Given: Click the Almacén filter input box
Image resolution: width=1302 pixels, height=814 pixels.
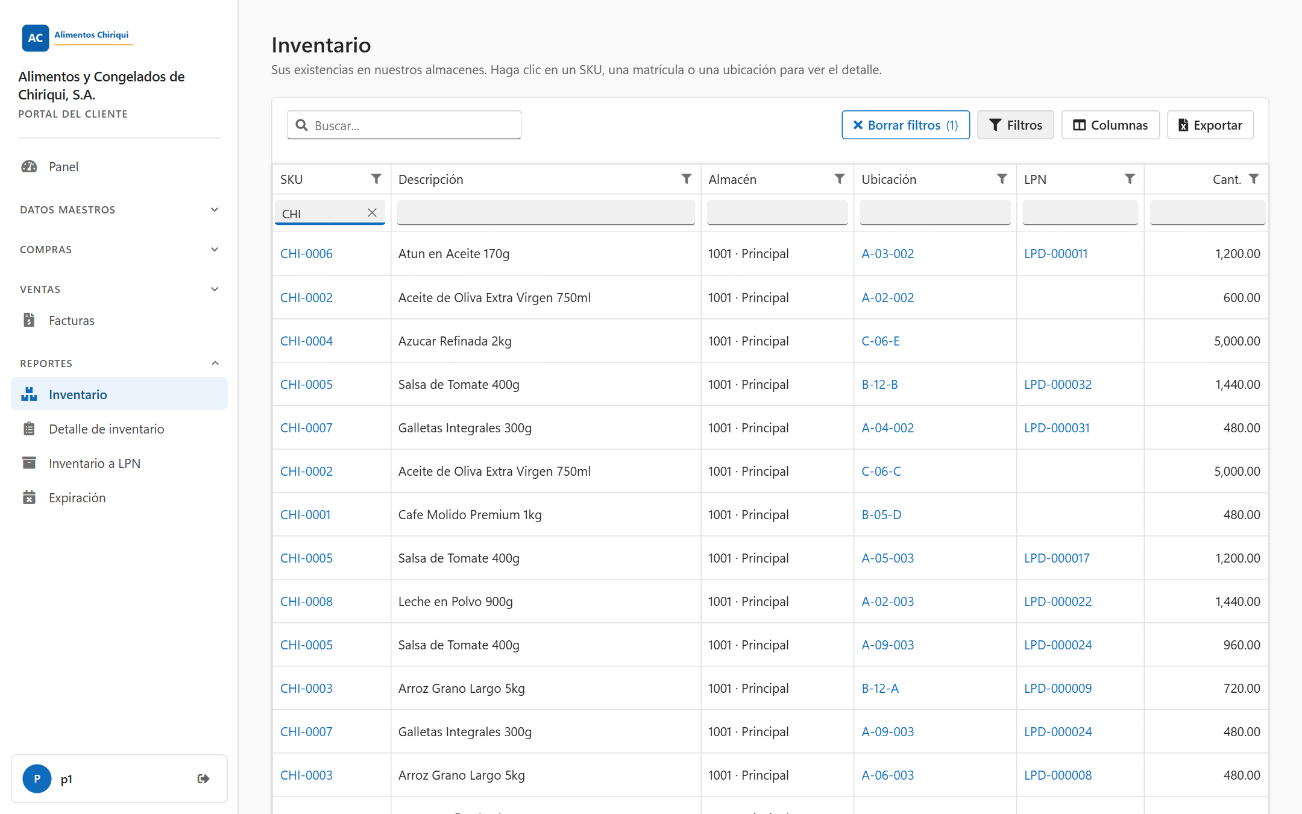Looking at the screenshot, I should coord(777,213).
